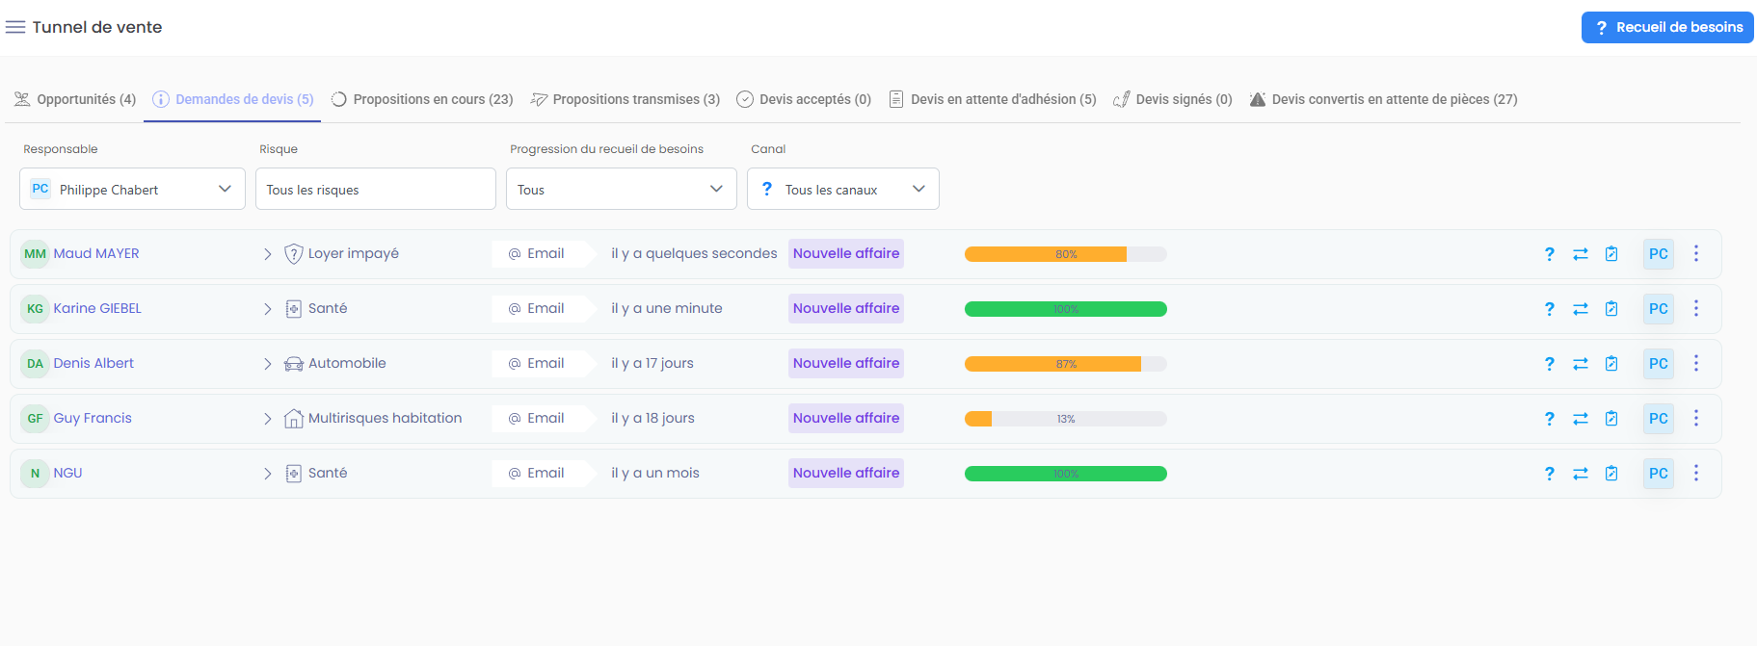Open the three-dot menu for NGU
Image resolution: width=1757 pixels, height=646 pixels.
pyautogui.click(x=1696, y=473)
